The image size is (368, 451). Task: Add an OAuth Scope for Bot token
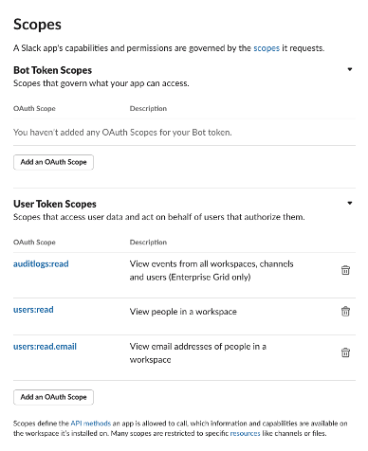(x=53, y=162)
